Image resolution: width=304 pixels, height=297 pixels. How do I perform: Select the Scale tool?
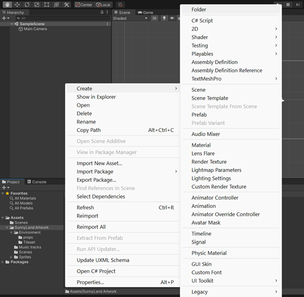point(37,5)
